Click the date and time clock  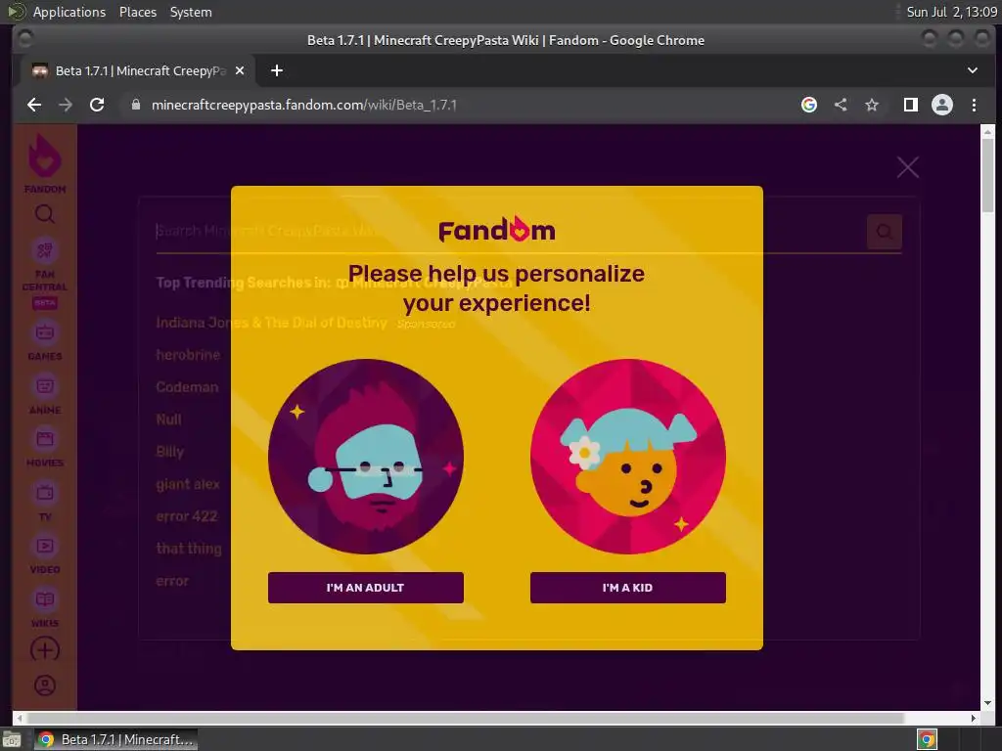[951, 12]
